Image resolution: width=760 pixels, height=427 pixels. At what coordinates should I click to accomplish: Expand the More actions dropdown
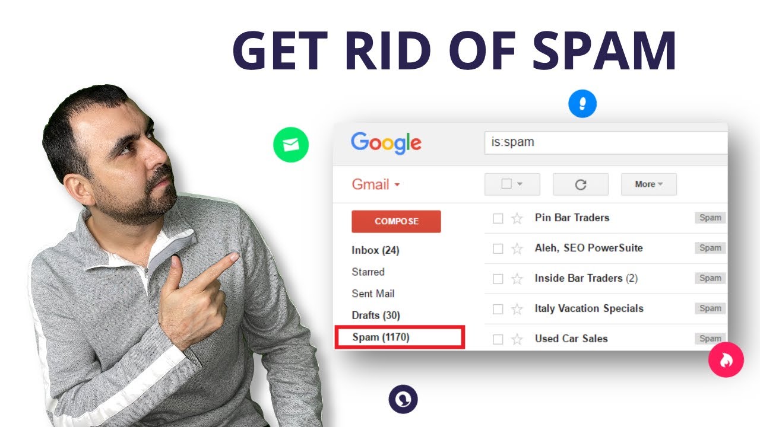click(648, 184)
